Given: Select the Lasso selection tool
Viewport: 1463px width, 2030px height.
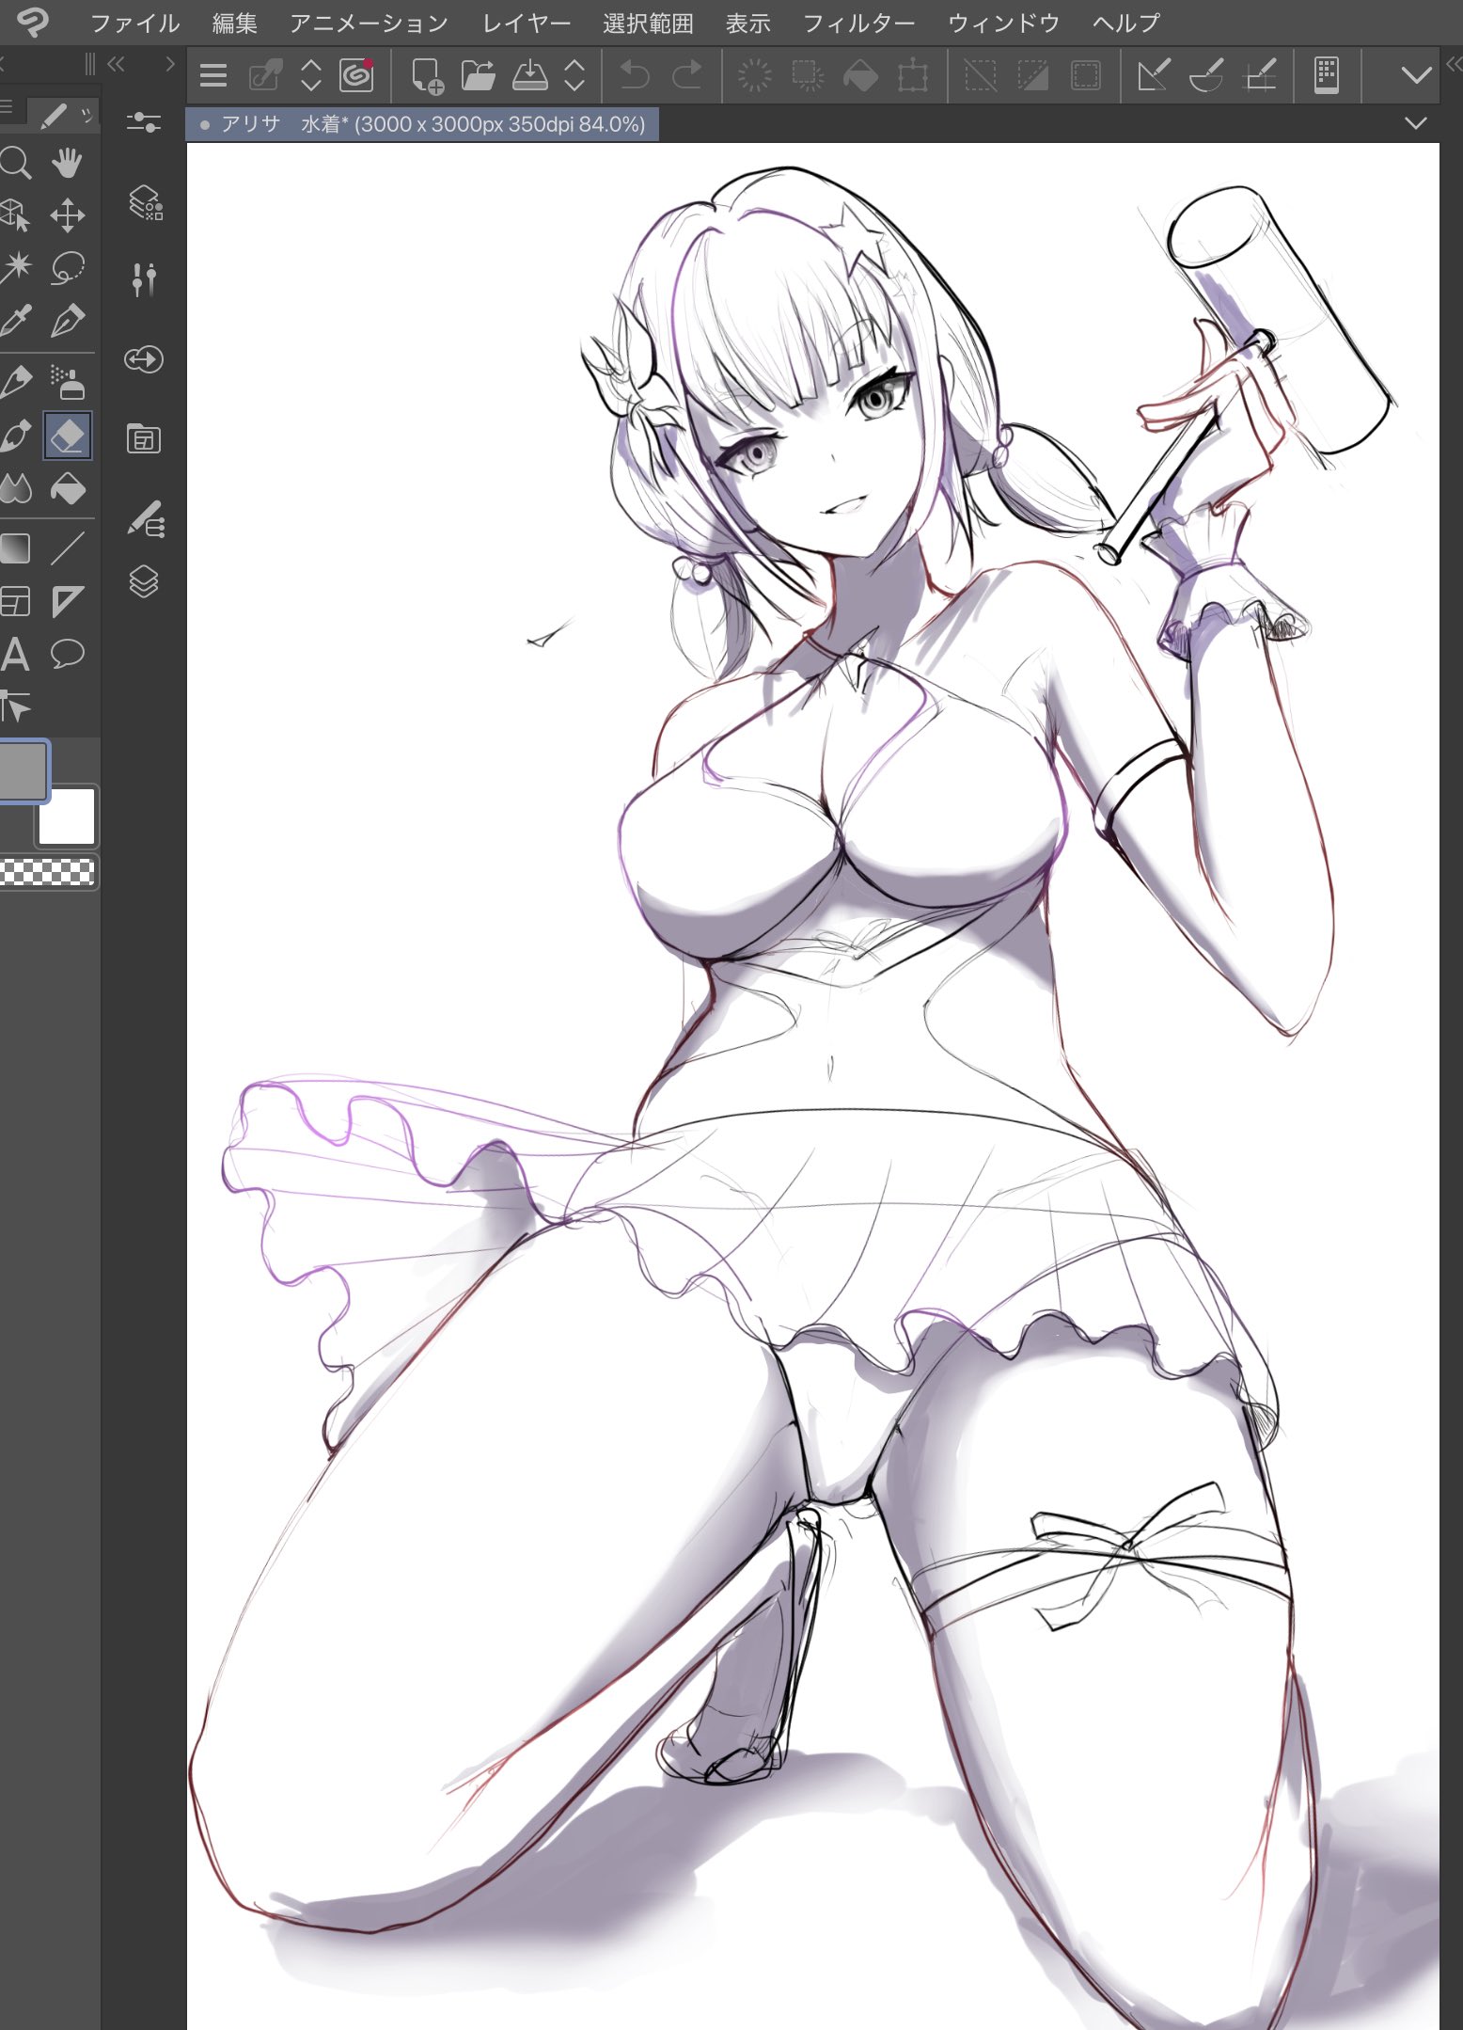Looking at the screenshot, I should 68,268.
